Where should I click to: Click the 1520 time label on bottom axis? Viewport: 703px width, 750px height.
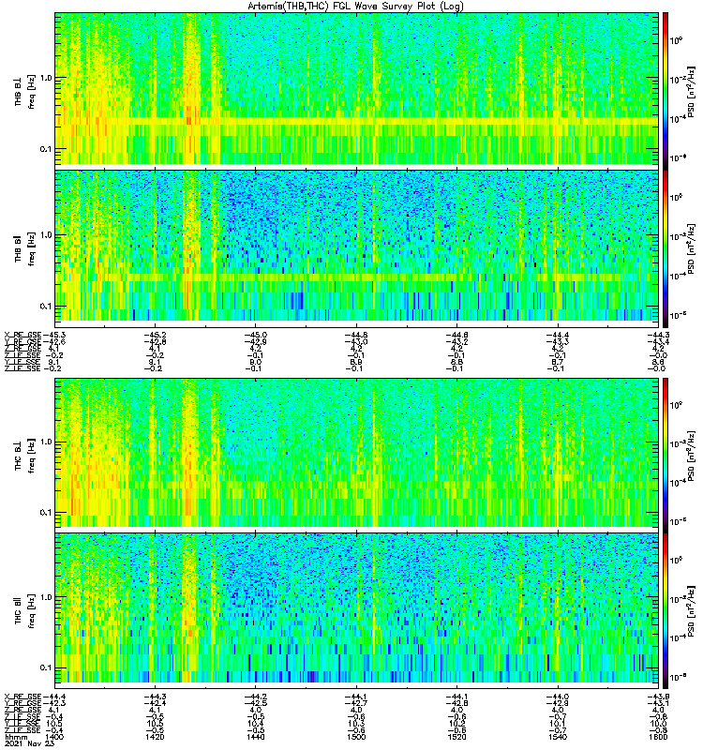tap(456, 737)
